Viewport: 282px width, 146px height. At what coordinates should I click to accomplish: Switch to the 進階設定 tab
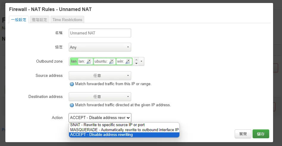[39, 20]
